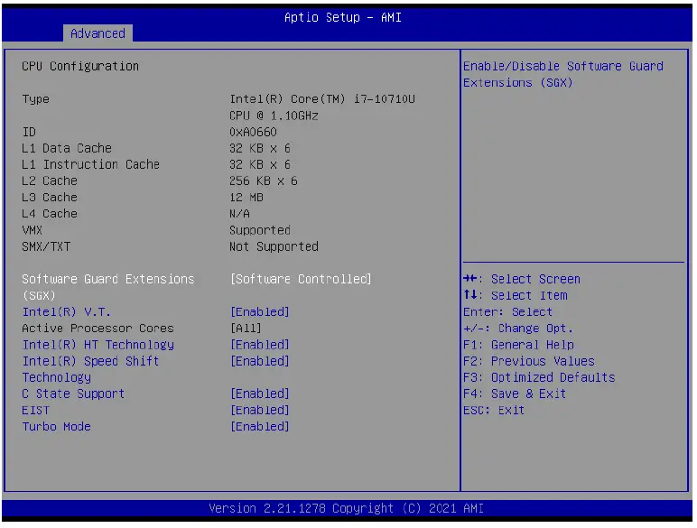Click the F1: General Help hint
Viewport: 697px width, 528px height.
pos(518,345)
